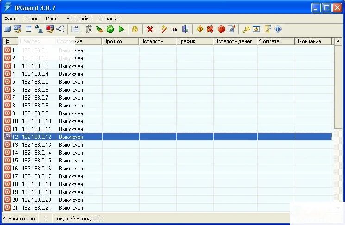
Task: Click the clock and user icon
Action: (x=39, y=29)
